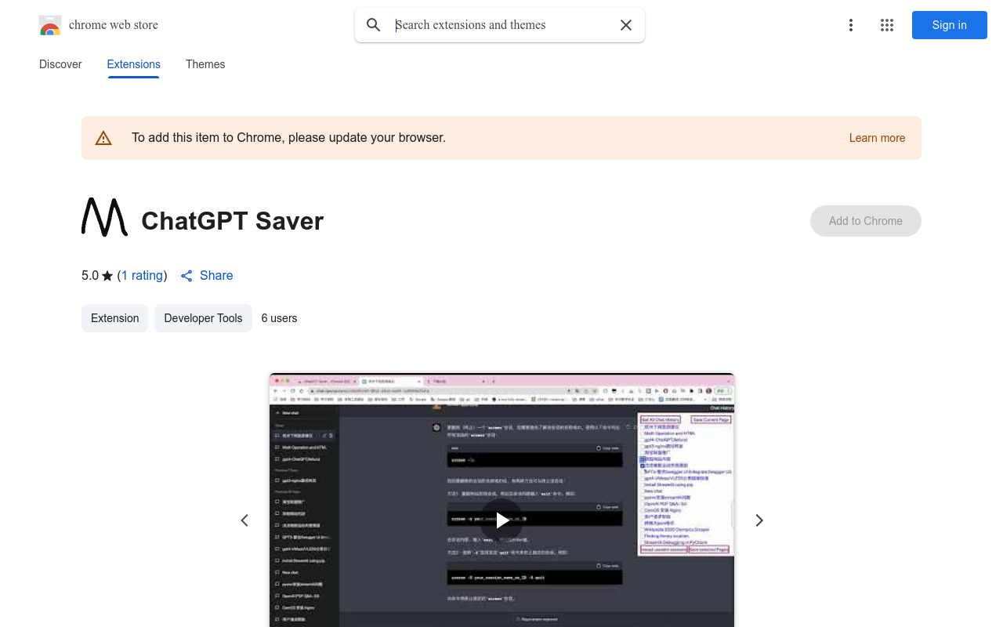
Task: Switch to the Extensions tab
Action: (134, 64)
